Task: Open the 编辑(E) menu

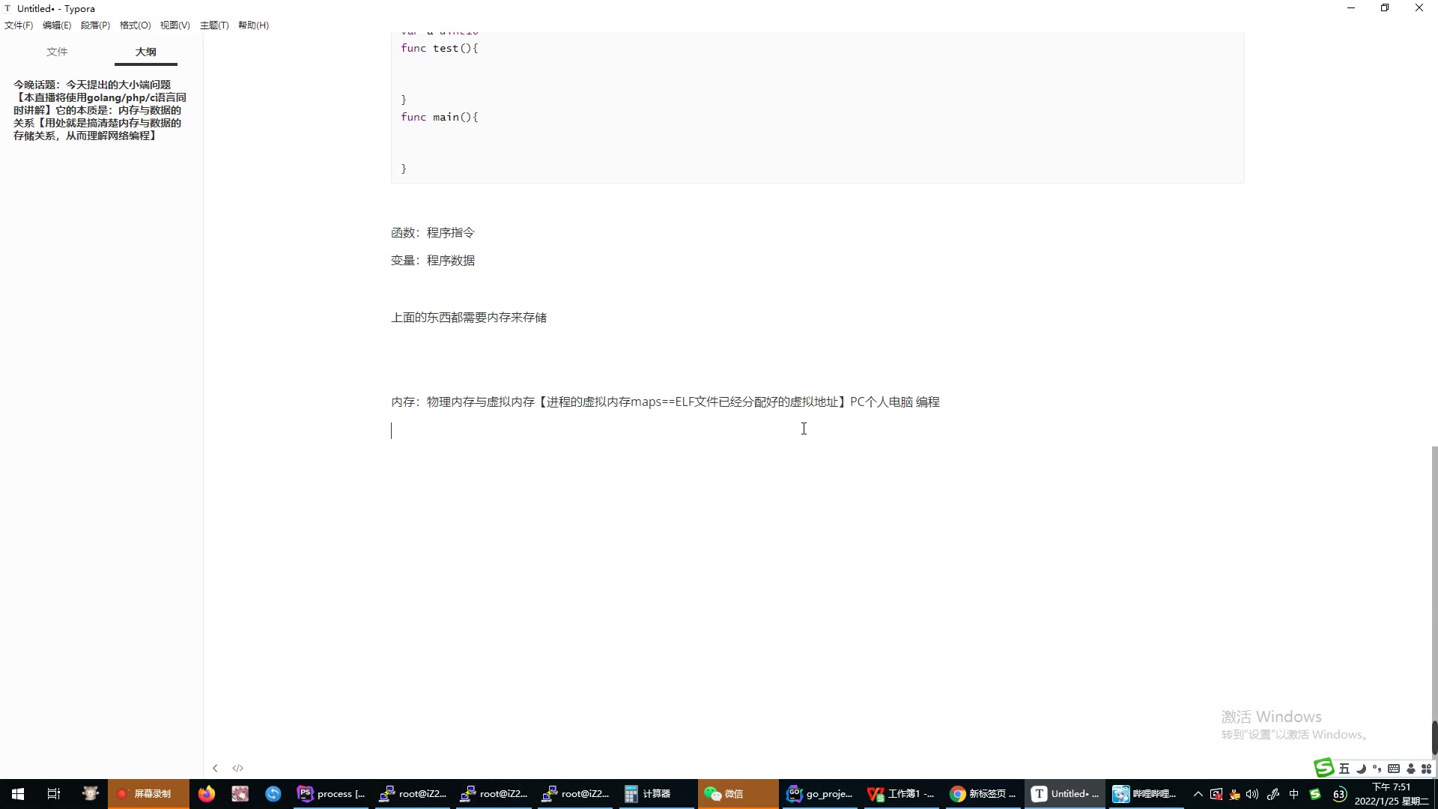Action: [57, 25]
